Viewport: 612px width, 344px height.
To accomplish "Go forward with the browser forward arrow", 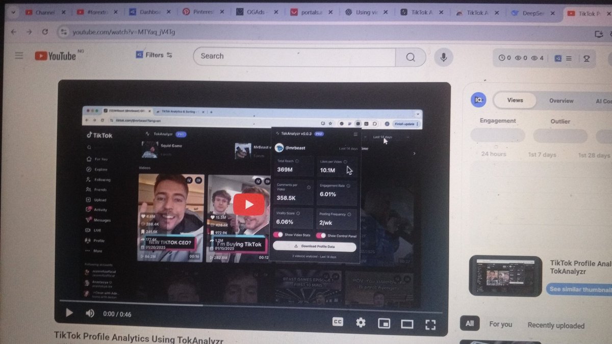I will coord(29,32).
